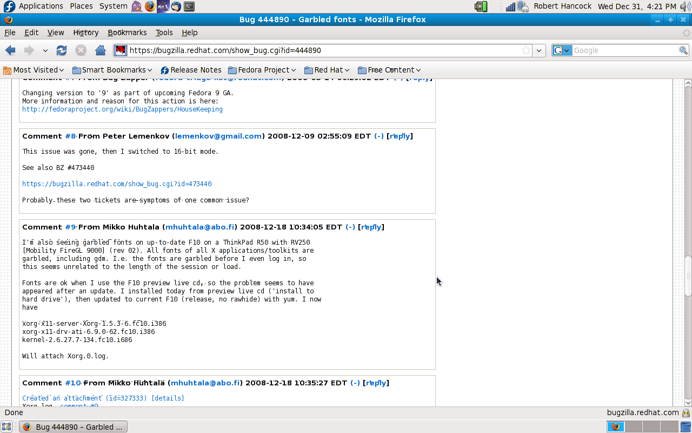692x433 pixels.
Task: Bookmark this page with the star icon
Action: 525,50
